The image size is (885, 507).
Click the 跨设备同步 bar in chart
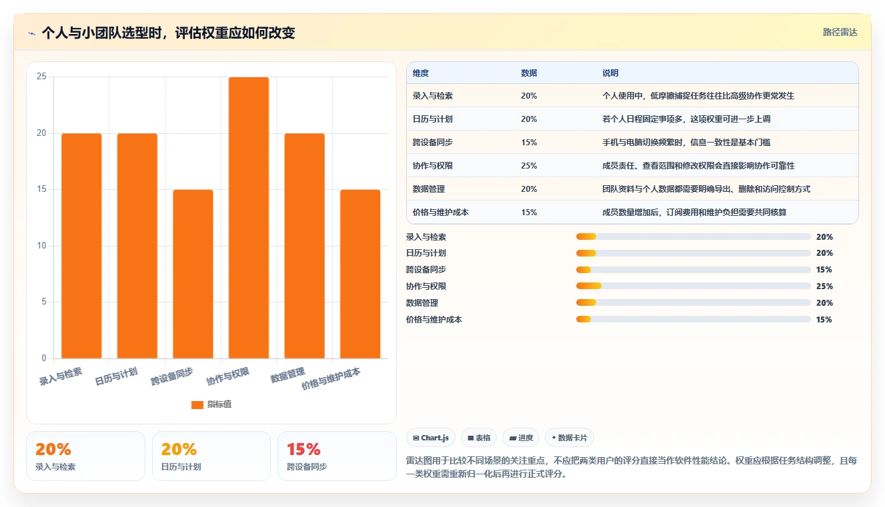[x=193, y=274]
